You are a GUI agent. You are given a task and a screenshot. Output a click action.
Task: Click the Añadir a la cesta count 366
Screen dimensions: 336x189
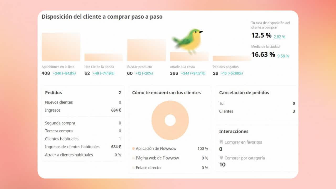pos(174,73)
